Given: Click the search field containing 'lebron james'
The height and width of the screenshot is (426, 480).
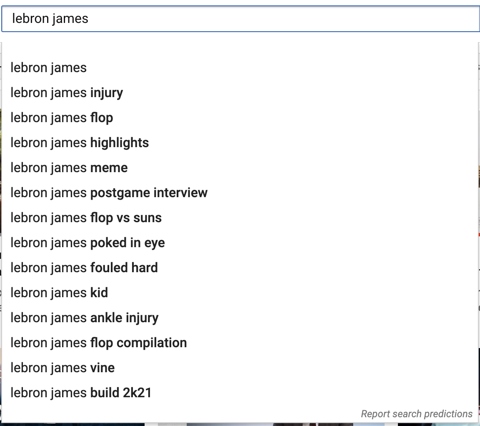Looking at the screenshot, I should [x=240, y=19].
